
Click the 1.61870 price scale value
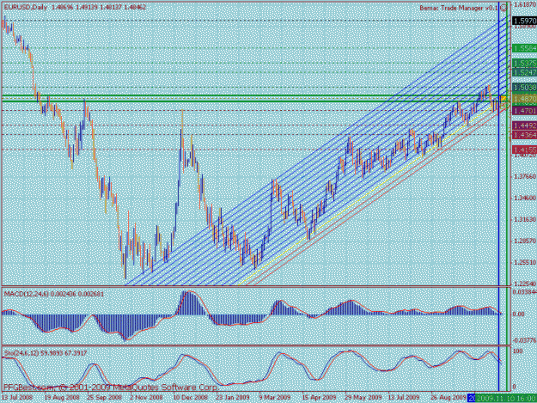pos(525,5)
